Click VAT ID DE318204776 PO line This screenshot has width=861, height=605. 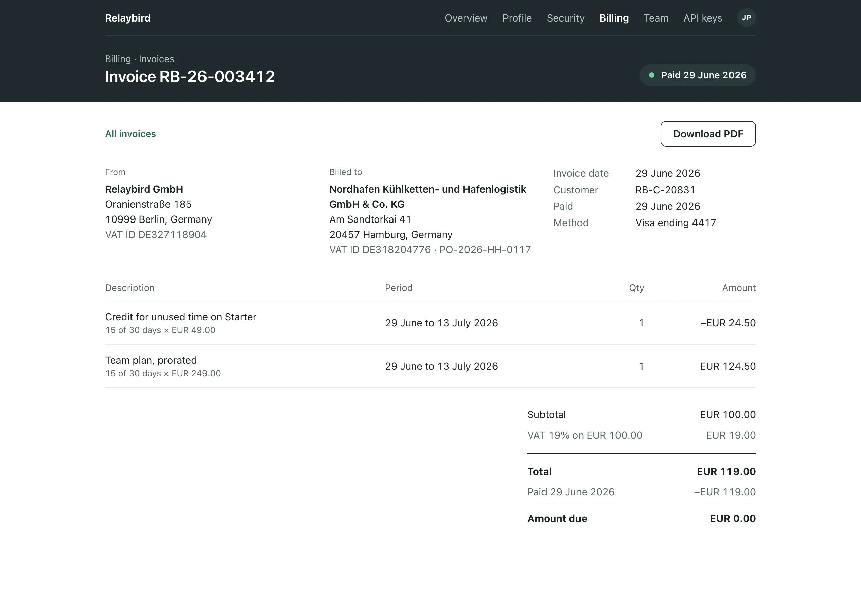click(430, 250)
